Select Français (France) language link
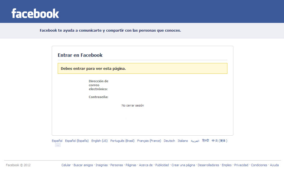The height and width of the screenshot is (169, 284). (x=149, y=141)
